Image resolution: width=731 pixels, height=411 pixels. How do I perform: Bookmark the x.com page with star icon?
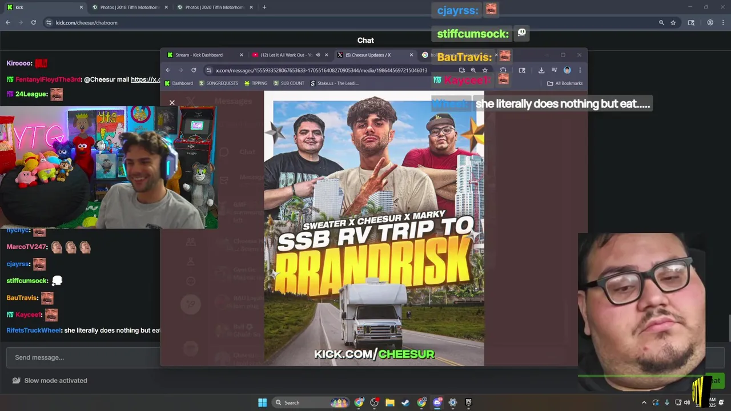click(485, 70)
